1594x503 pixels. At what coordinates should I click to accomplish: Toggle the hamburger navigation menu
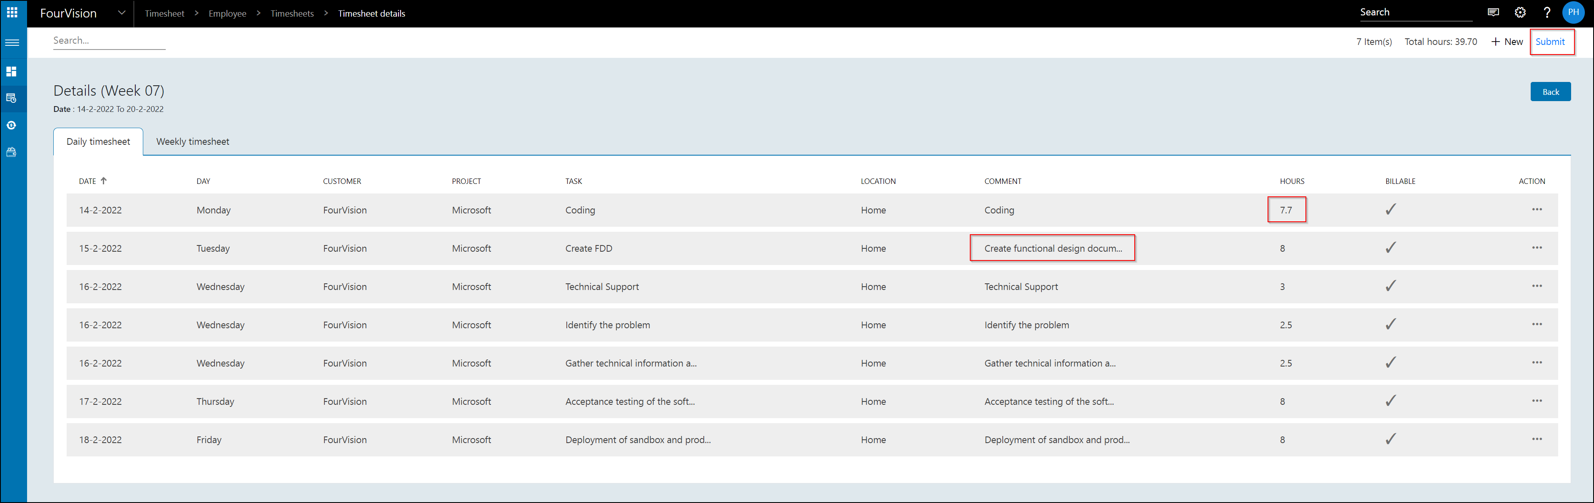pyautogui.click(x=12, y=42)
